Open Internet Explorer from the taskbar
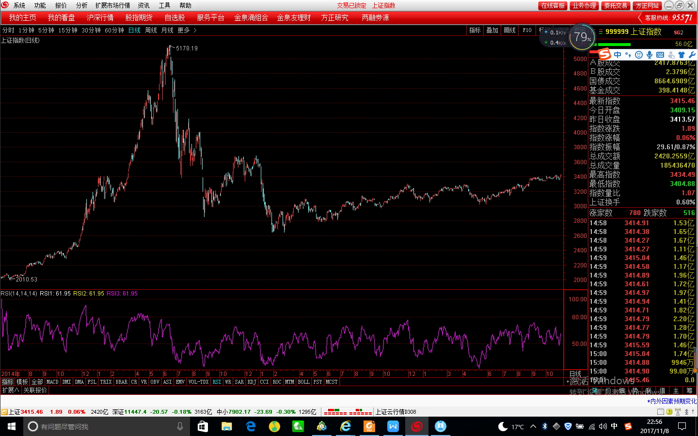Image resolution: width=698 pixels, height=436 pixels. tap(346, 426)
